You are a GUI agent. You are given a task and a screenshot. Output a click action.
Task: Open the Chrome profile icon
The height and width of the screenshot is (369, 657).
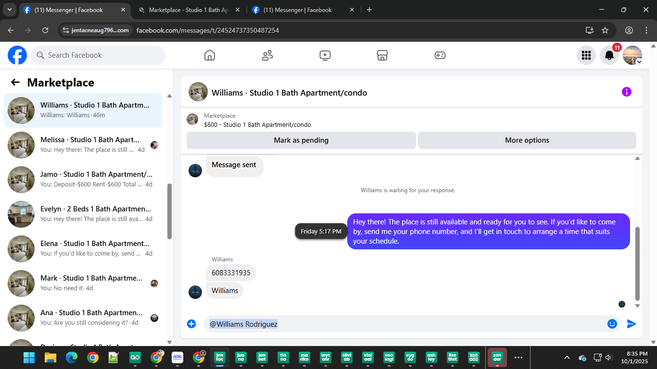[629, 30]
